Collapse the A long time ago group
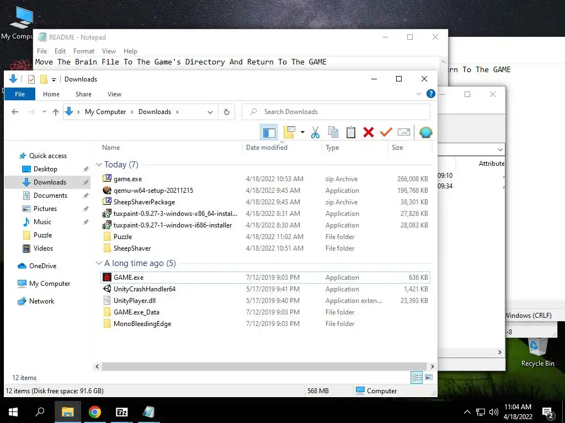This screenshot has height=423, width=565. [99, 263]
